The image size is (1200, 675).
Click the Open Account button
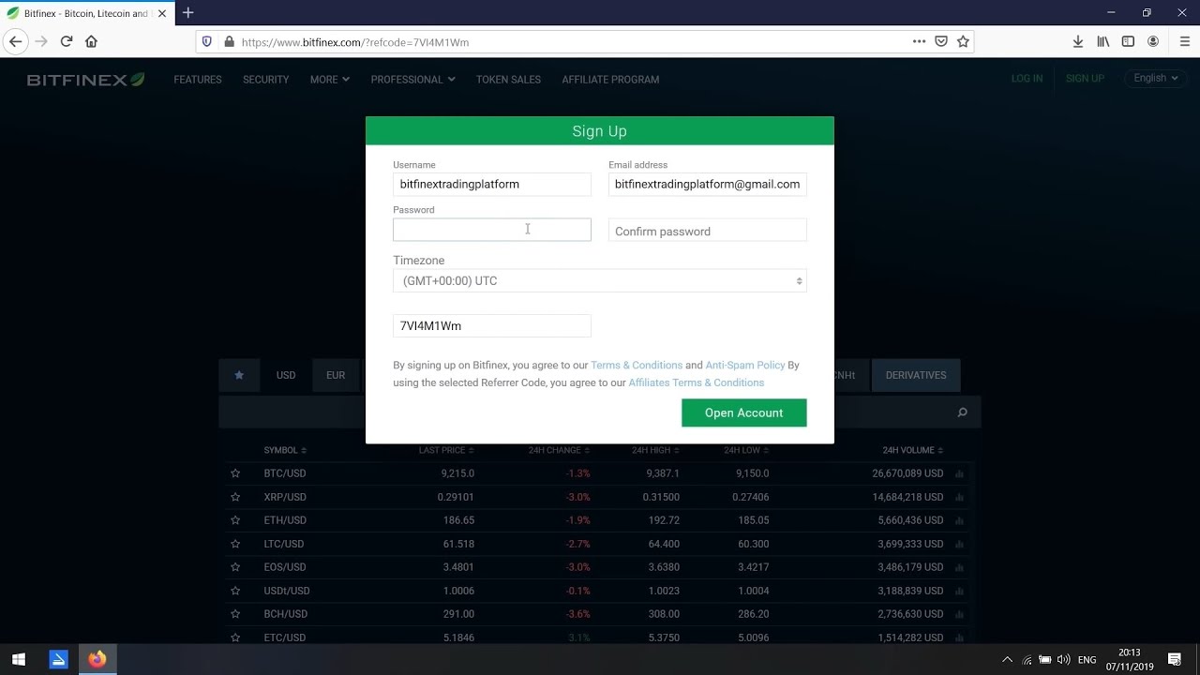743,412
